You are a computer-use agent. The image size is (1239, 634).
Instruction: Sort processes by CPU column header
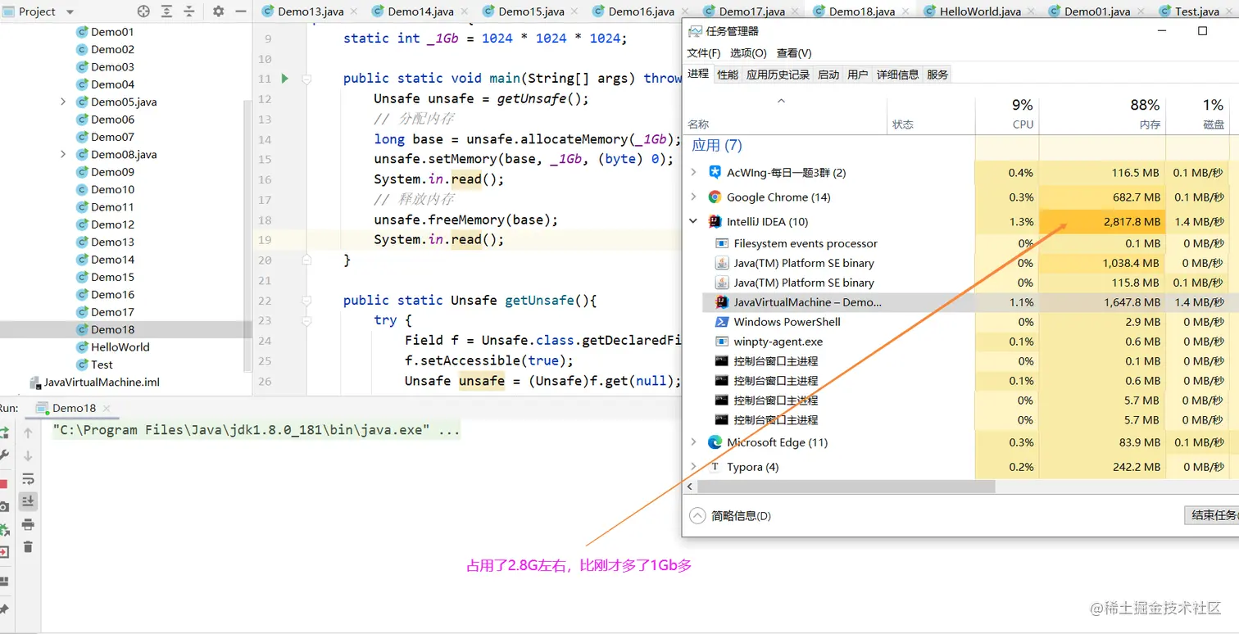pyautogui.click(x=1007, y=115)
